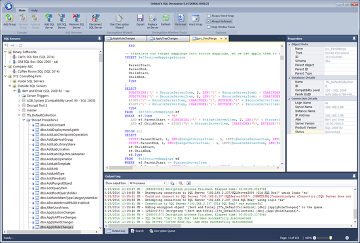Pin the SQL Servers panel
Image resolution: width=360 pixels, height=243 pixels.
tap(99, 39)
